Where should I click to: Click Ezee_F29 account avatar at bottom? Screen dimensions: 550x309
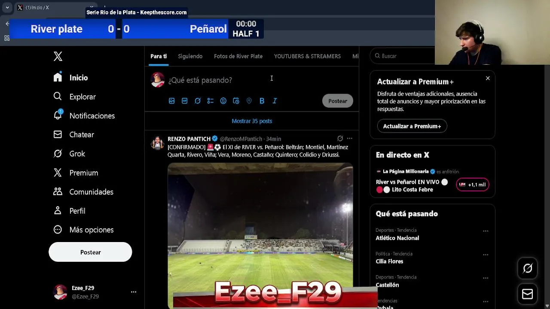coord(60,292)
